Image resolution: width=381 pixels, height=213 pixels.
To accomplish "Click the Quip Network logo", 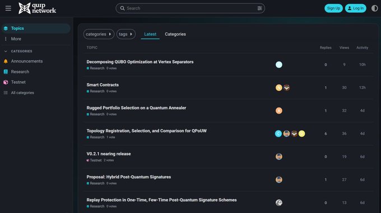I will tap(37, 8).
